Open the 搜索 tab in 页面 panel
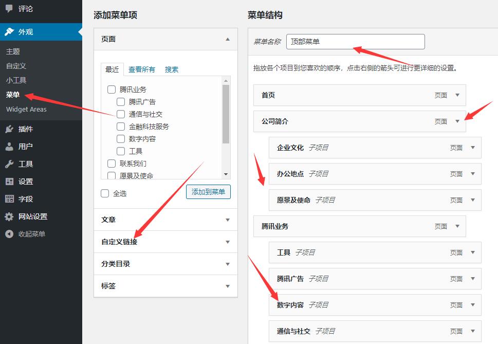The width and height of the screenshot is (498, 344). tap(172, 69)
